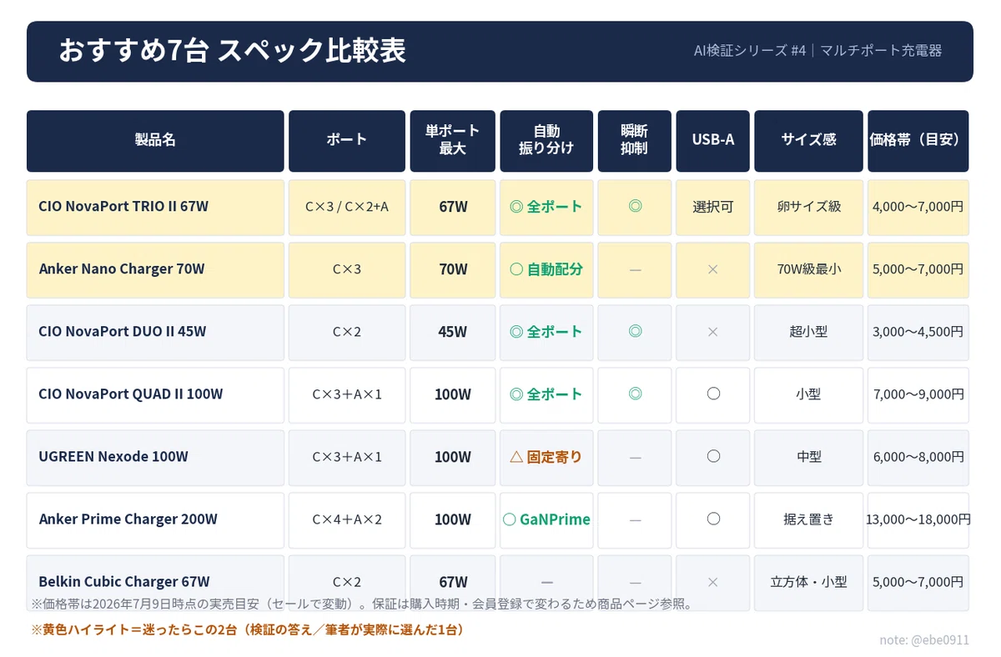
Task: Click the 自動振り分け column header
Action: point(546,140)
